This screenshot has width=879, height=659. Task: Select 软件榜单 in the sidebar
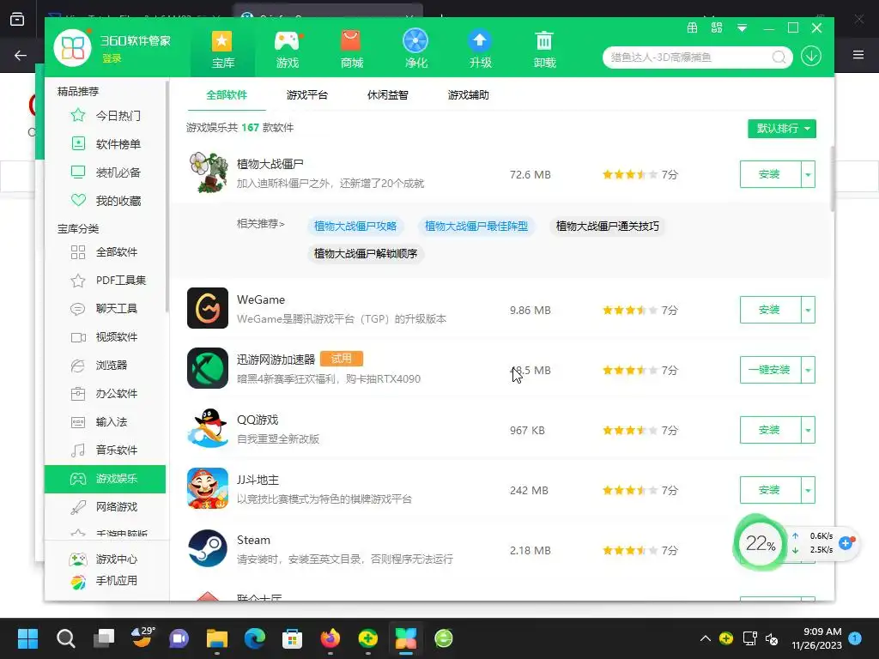tap(106, 144)
